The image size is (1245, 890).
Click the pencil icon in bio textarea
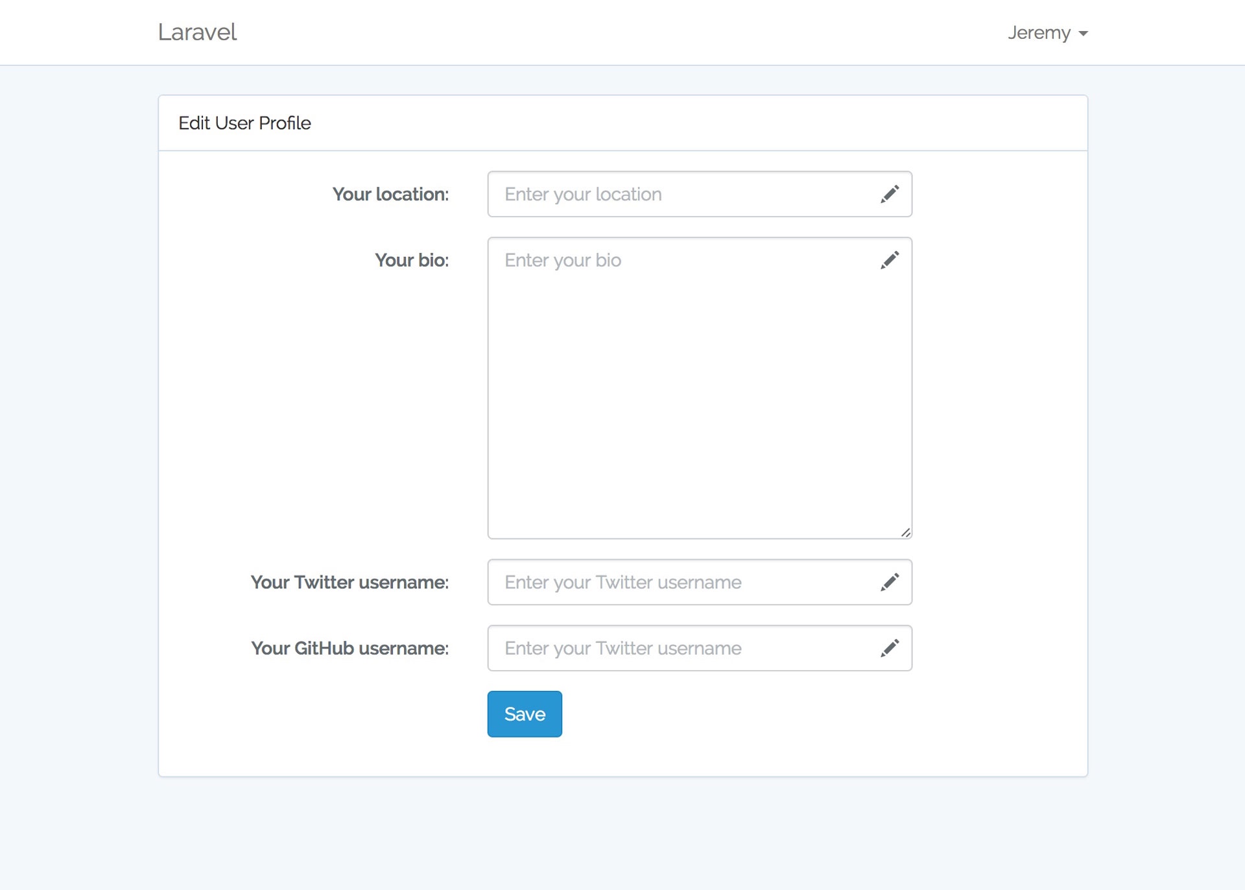tap(890, 260)
